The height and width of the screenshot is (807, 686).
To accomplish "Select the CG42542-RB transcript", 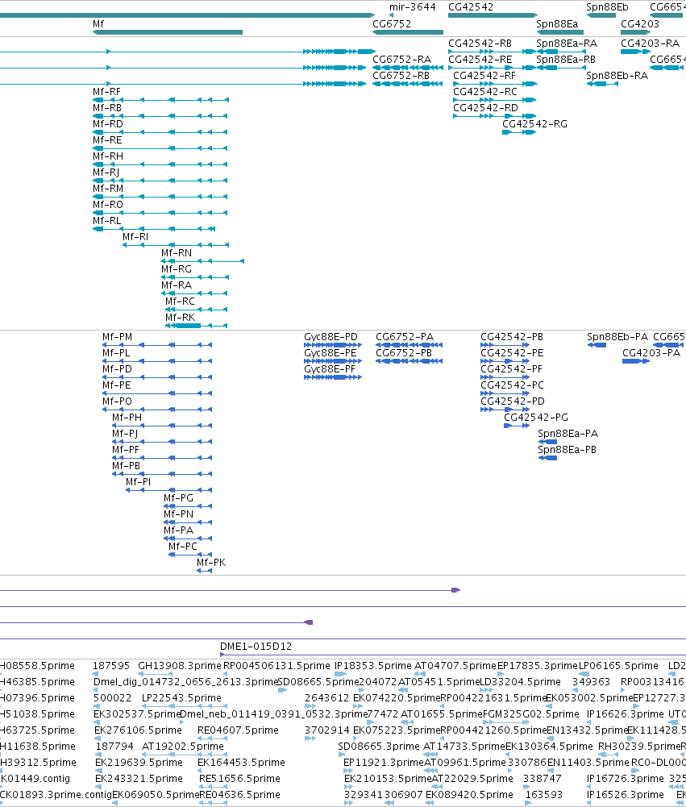I will (x=493, y=52).
